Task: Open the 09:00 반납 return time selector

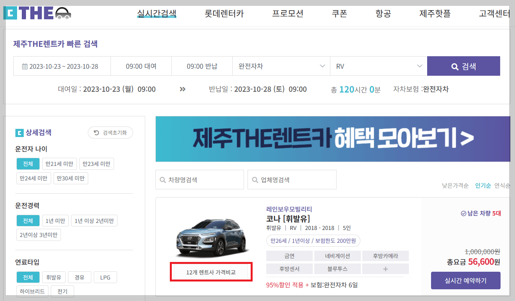Action: coord(202,66)
